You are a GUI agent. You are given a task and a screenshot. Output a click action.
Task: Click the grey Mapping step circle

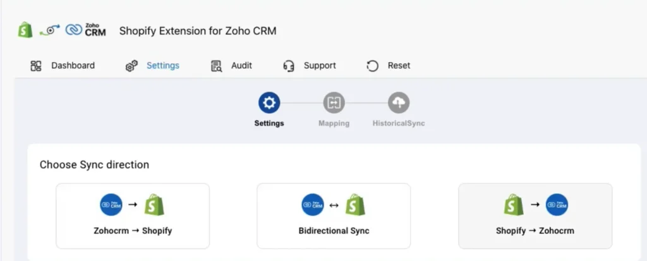334,103
